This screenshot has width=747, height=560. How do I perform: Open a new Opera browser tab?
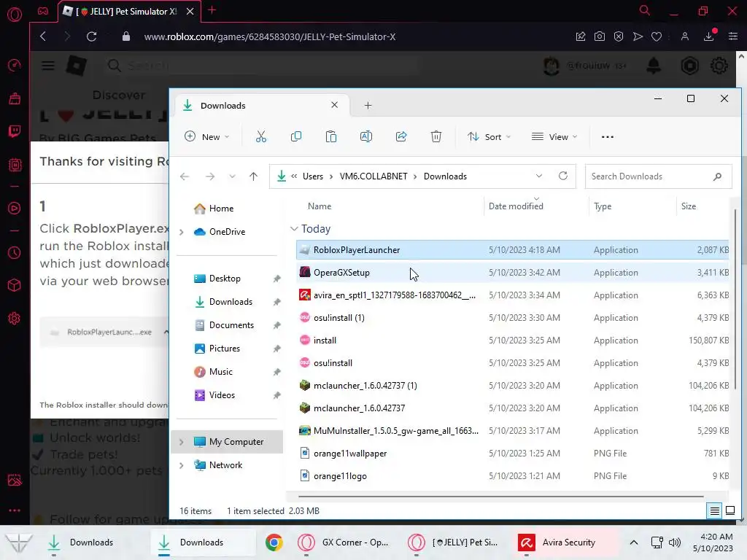212,10
